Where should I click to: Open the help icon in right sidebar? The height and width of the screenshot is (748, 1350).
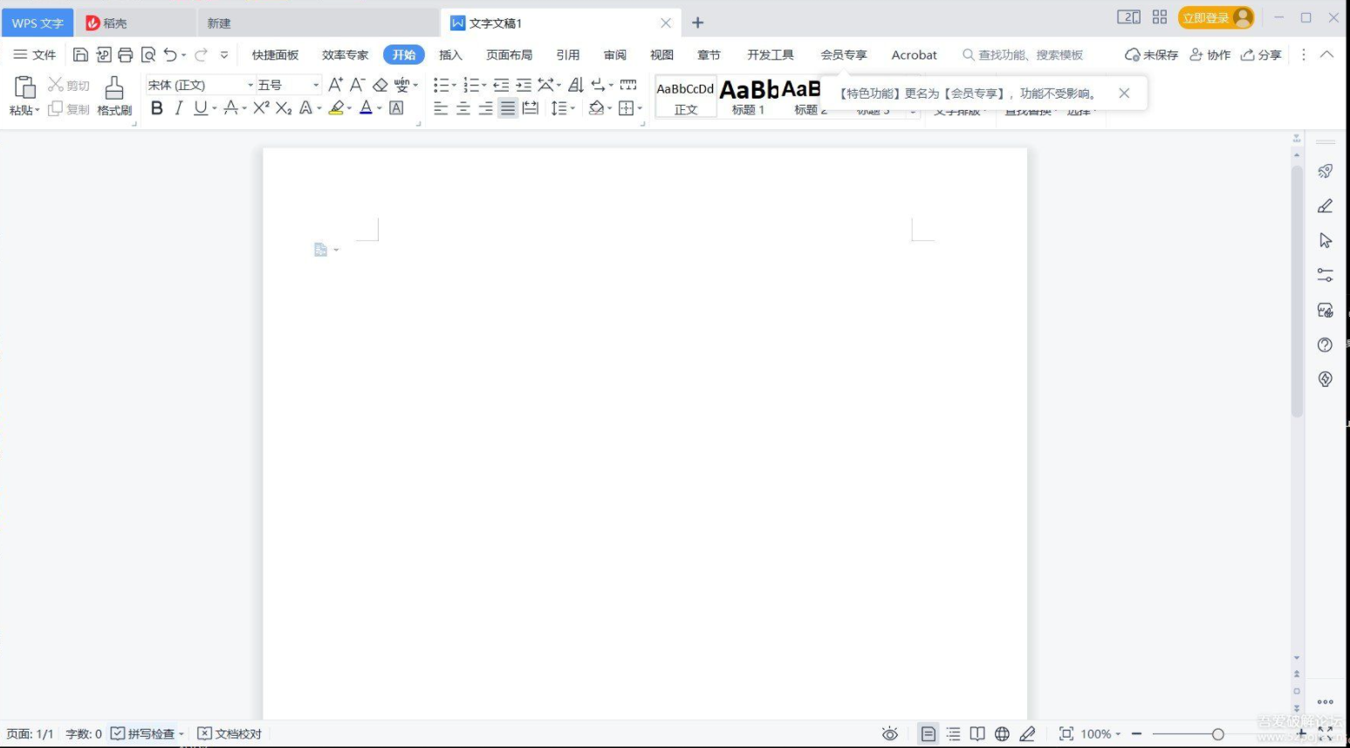pos(1325,345)
